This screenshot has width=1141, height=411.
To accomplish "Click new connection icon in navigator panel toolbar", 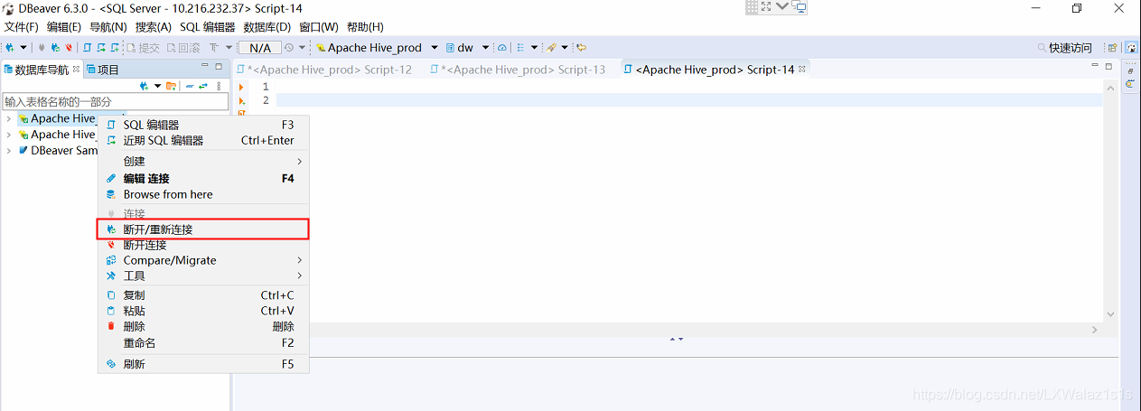I will 144,86.
